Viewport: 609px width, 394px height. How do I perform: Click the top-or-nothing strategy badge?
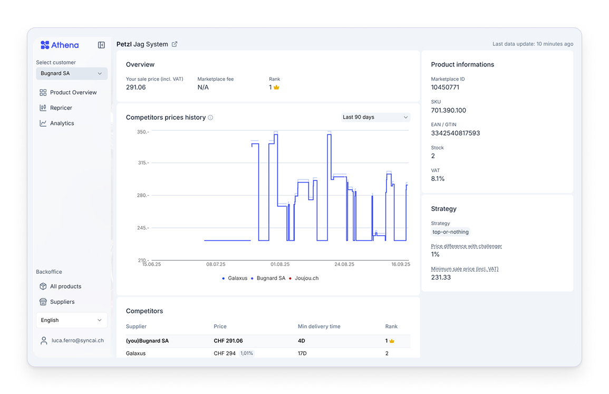click(450, 232)
